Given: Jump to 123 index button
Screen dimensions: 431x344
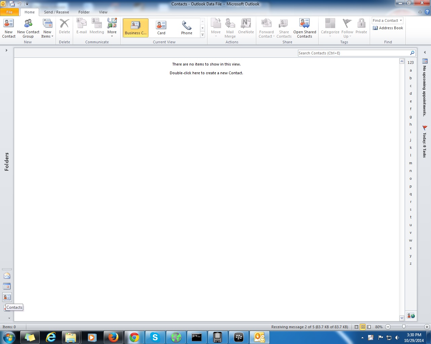Looking at the screenshot, I should click(410, 62).
